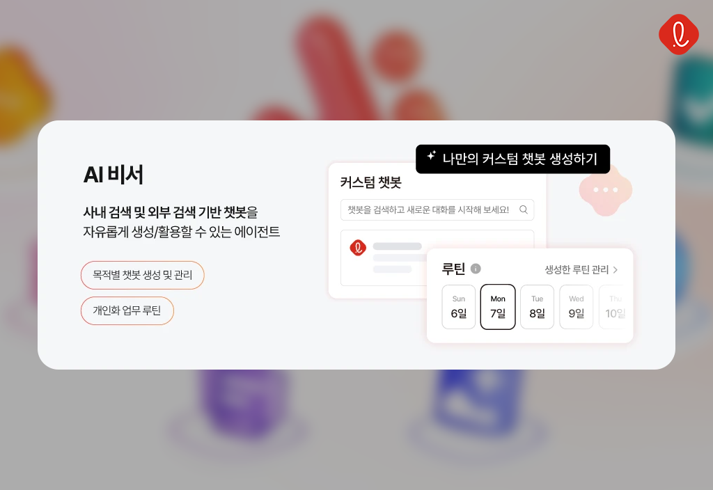Image resolution: width=713 pixels, height=490 pixels.
Task: Focus the 챗봇을 검색하고 search input field
Action: [x=437, y=210]
